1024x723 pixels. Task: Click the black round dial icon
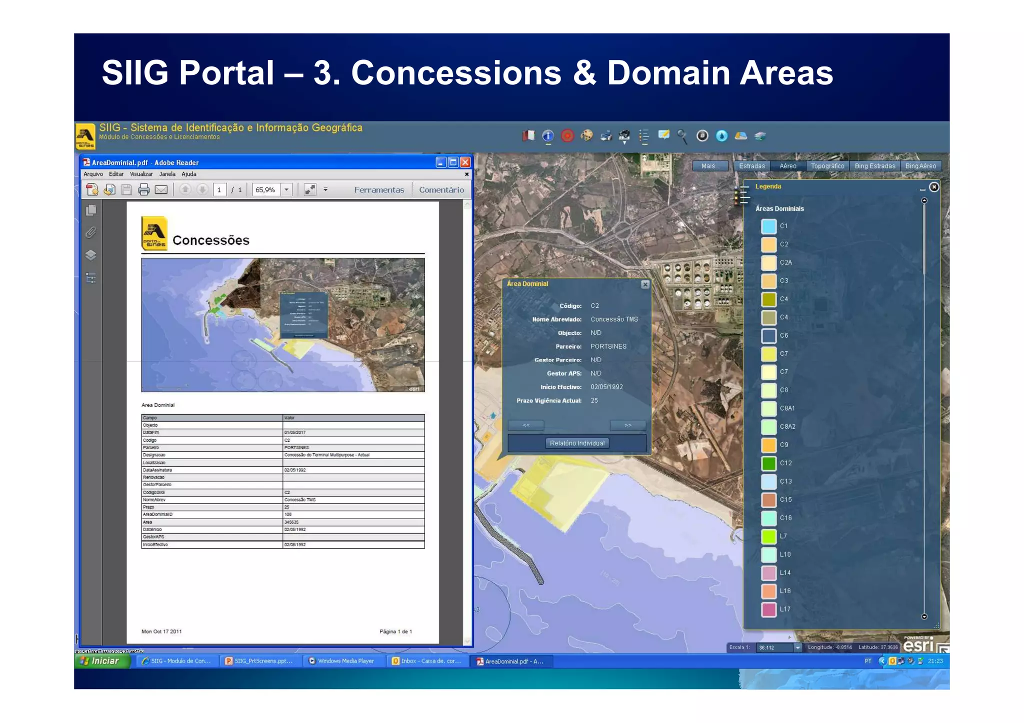point(702,136)
